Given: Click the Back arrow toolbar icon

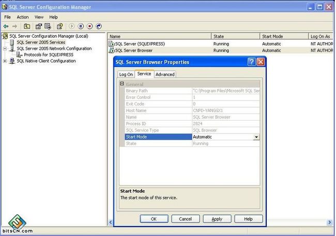Looking at the screenshot, I should pyautogui.click(x=6, y=26).
